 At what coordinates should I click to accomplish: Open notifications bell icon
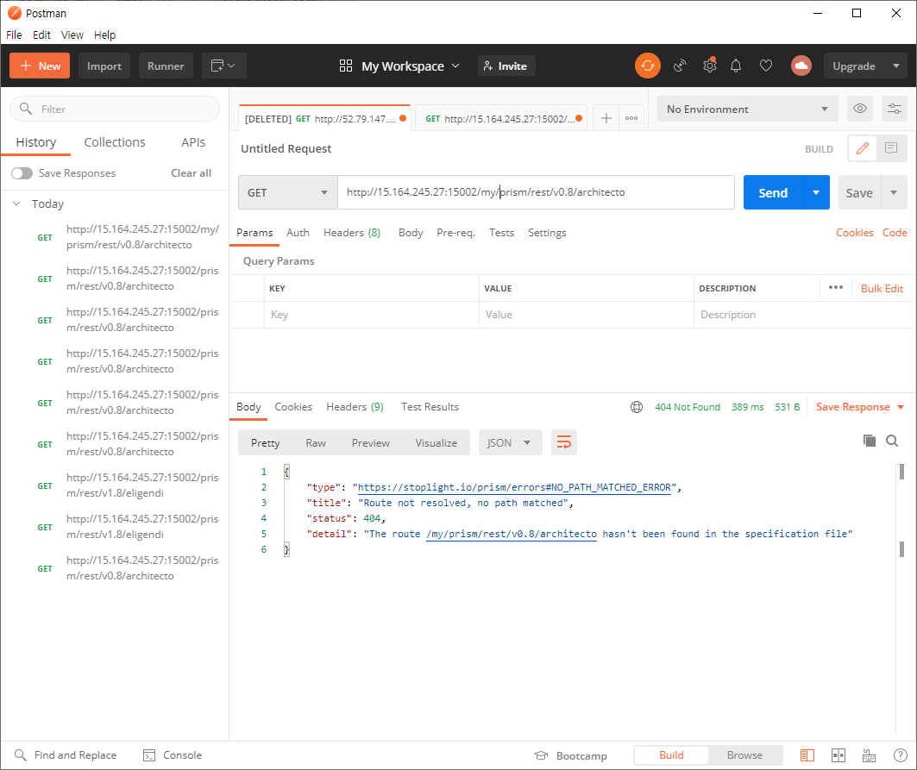coord(736,66)
